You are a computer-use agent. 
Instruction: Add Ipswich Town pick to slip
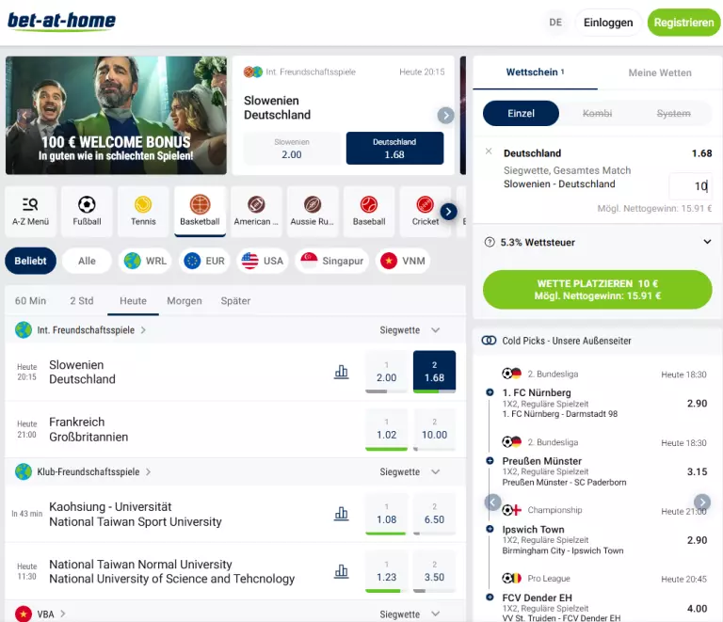pyautogui.click(x=490, y=529)
